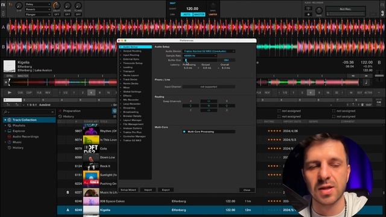
Task: Open Audio Recordings in the browser tree
Action: [25, 137]
